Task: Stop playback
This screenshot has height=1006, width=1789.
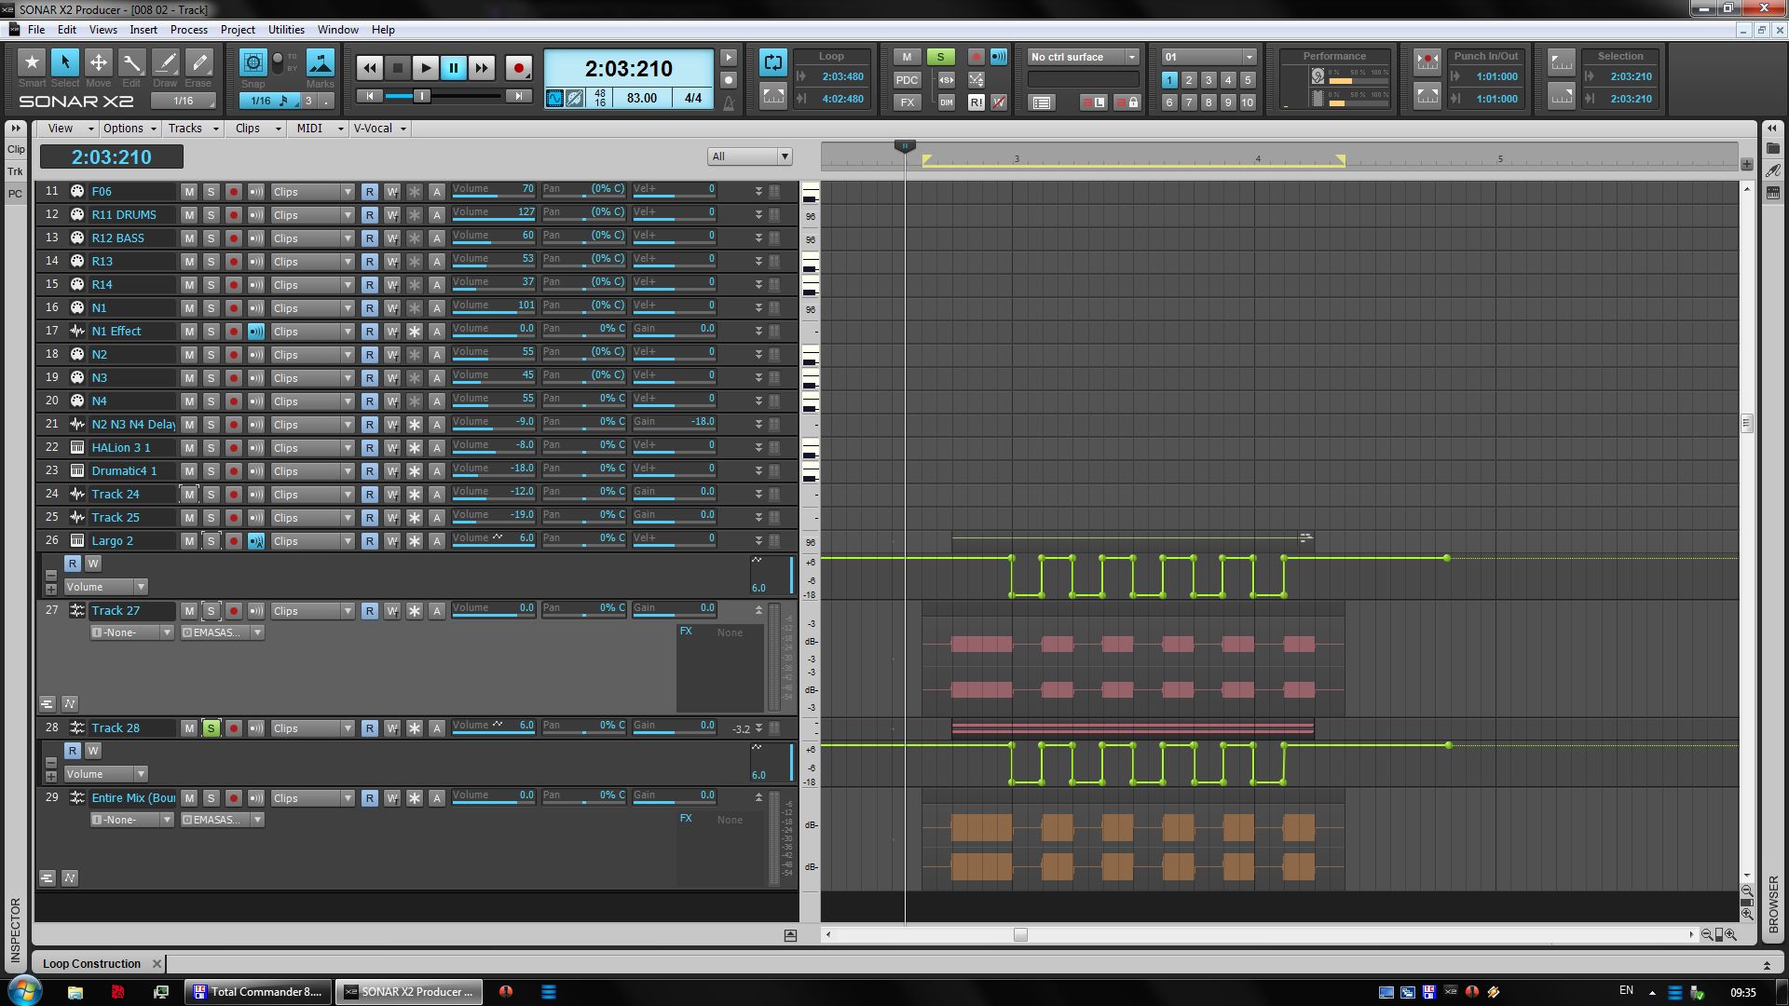Action: [x=398, y=67]
